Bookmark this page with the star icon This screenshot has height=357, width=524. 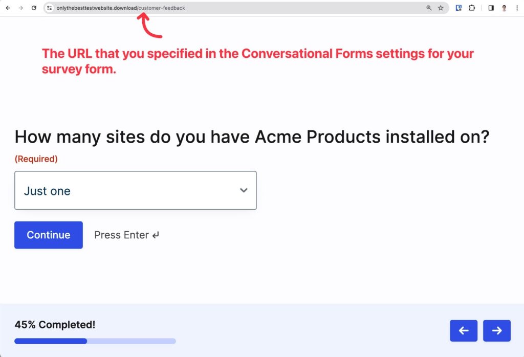[x=440, y=8]
